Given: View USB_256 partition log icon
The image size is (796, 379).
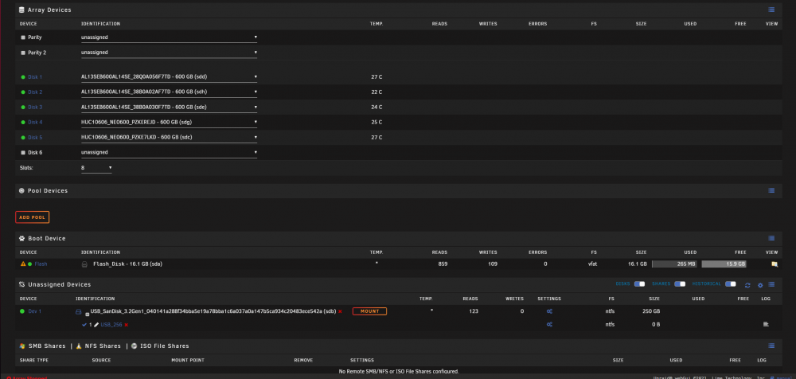Looking at the screenshot, I should pyautogui.click(x=766, y=324).
